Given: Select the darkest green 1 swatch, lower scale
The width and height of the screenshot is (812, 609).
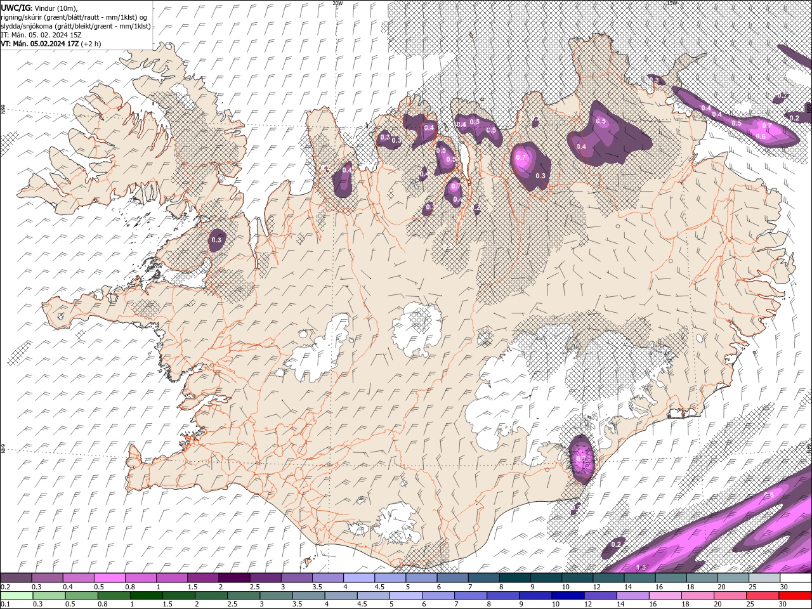Looking at the screenshot, I should (147, 596).
